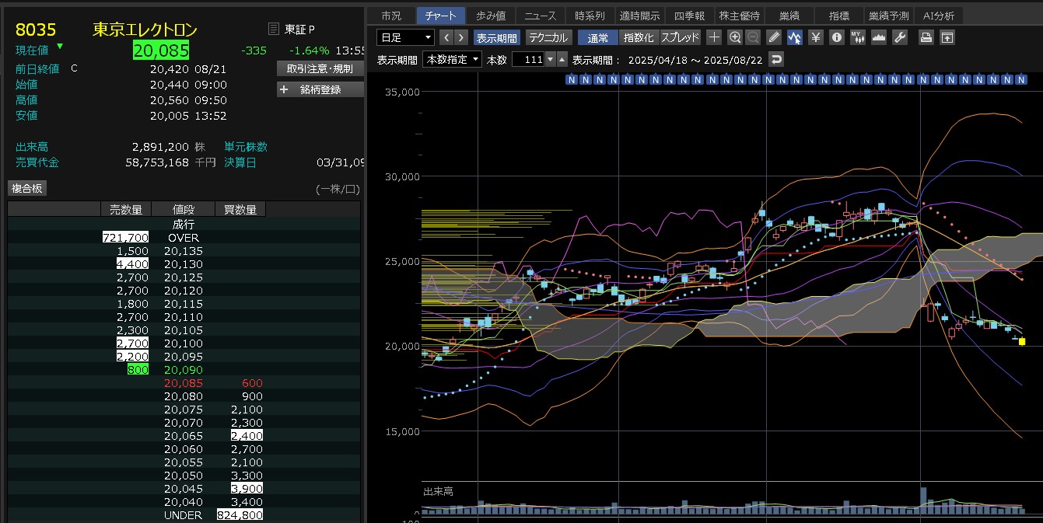Click the 本数 bar count input field
1043x523 pixels.
pyautogui.click(x=527, y=60)
